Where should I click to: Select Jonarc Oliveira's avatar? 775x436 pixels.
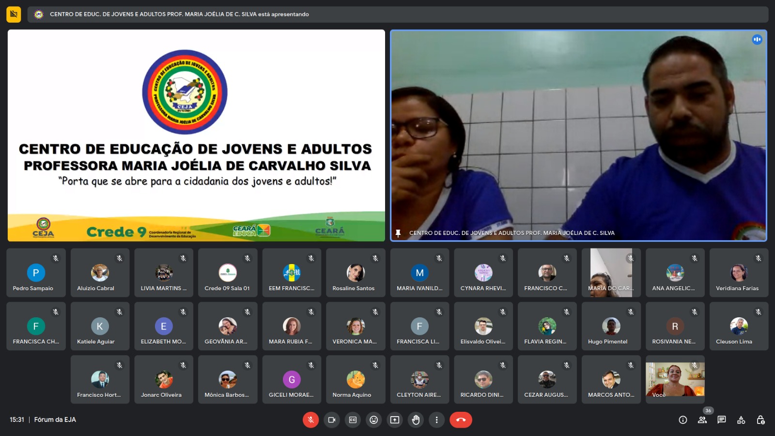pos(164,379)
